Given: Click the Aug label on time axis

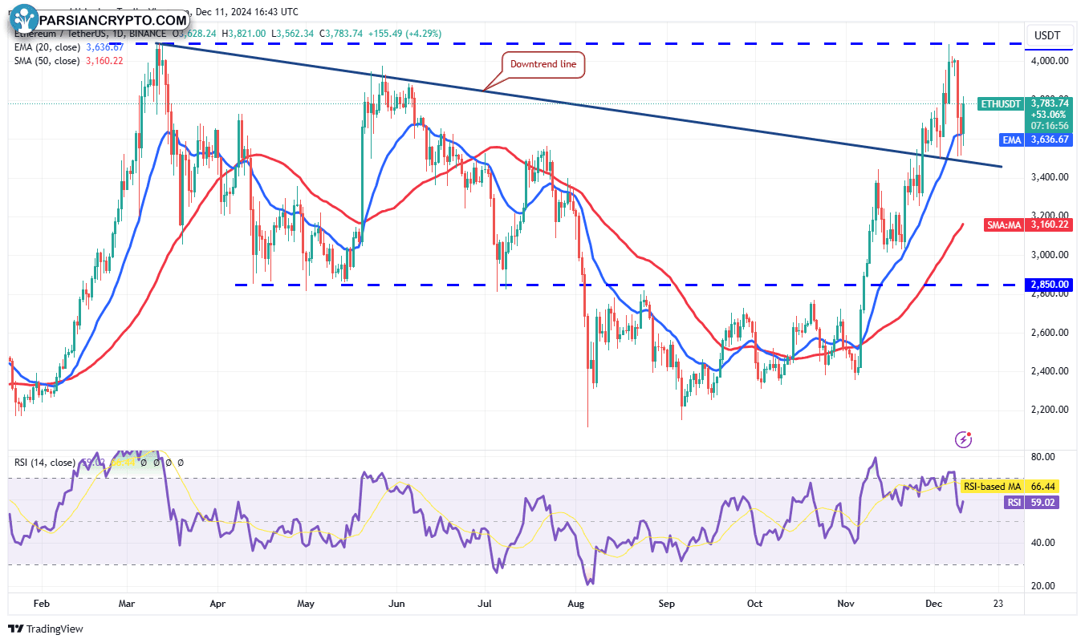Looking at the screenshot, I should point(575,605).
